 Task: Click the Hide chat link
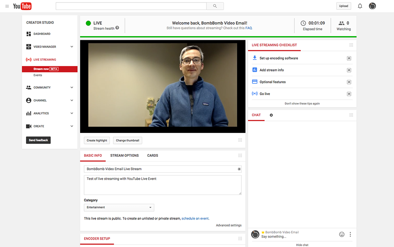click(302, 245)
